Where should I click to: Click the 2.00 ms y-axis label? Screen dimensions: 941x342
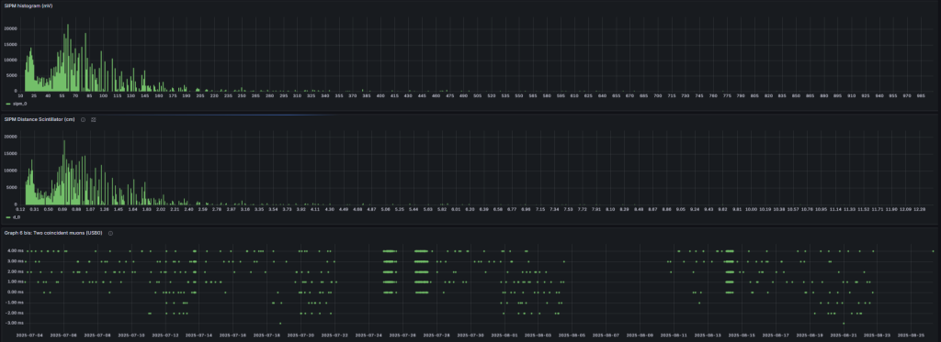[16, 271]
